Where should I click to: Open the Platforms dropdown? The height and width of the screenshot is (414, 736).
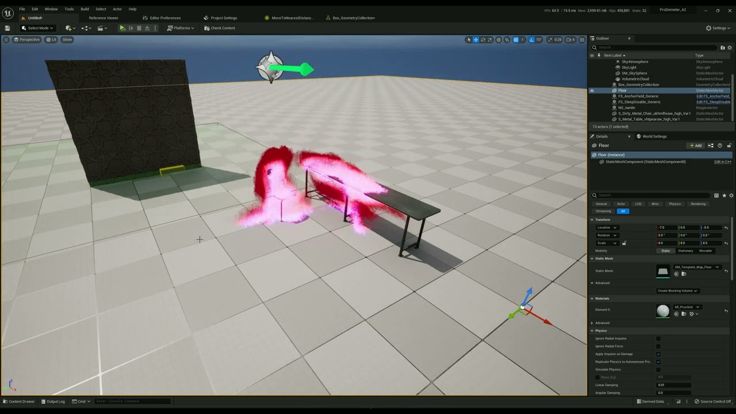(181, 28)
